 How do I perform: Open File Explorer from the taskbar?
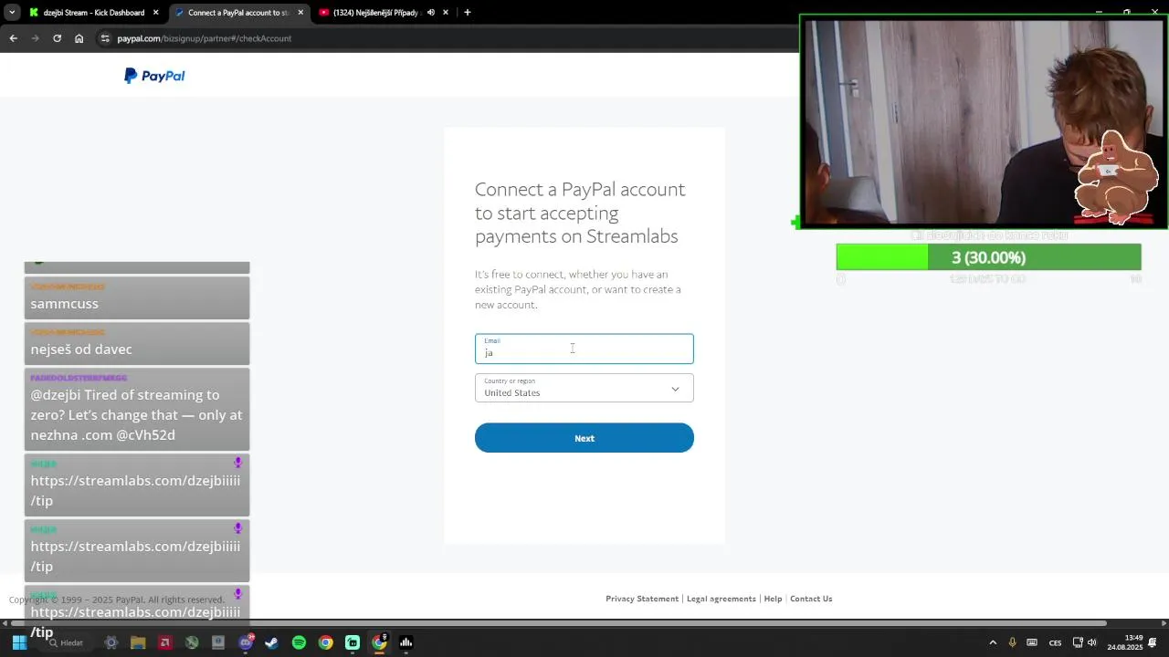138,642
